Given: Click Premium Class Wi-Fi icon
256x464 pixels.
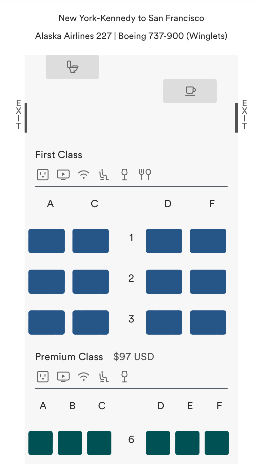Looking at the screenshot, I should tap(84, 377).
